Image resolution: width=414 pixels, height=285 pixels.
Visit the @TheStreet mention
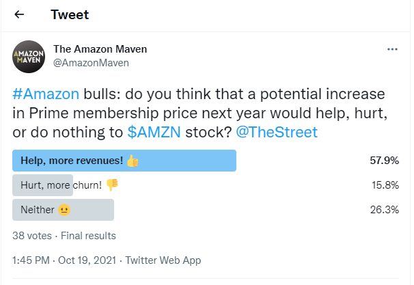[277, 132]
